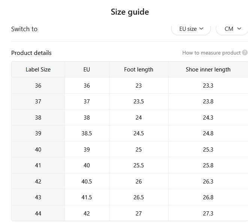Click the chevron arrow beside EU size
Viewport: 248px width, 223px height.
click(201, 29)
